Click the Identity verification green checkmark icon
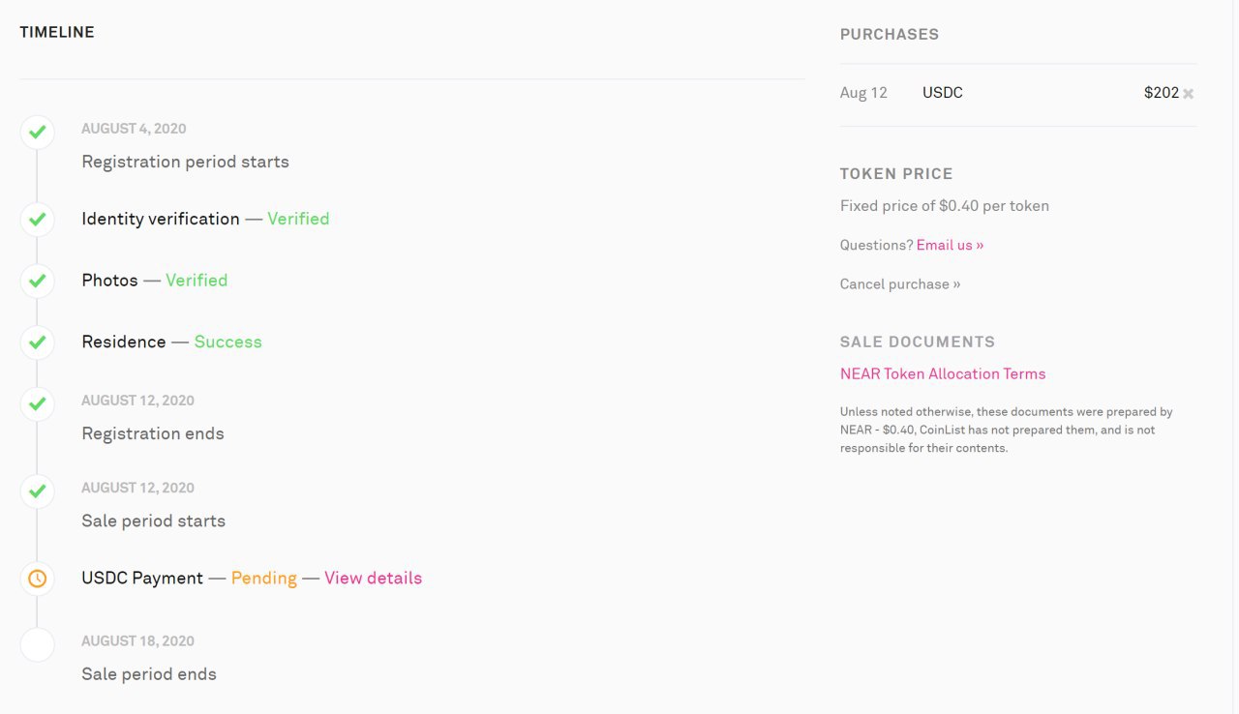The width and height of the screenshot is (1239, 714). pos(37,220)
